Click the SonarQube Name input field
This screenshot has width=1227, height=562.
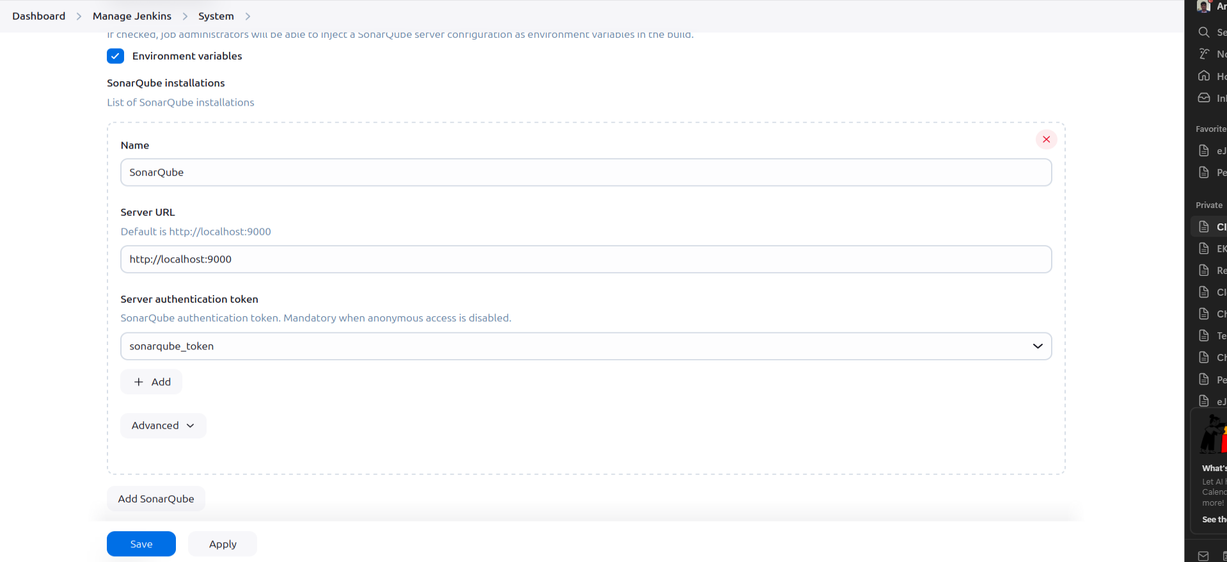(586, 172)
